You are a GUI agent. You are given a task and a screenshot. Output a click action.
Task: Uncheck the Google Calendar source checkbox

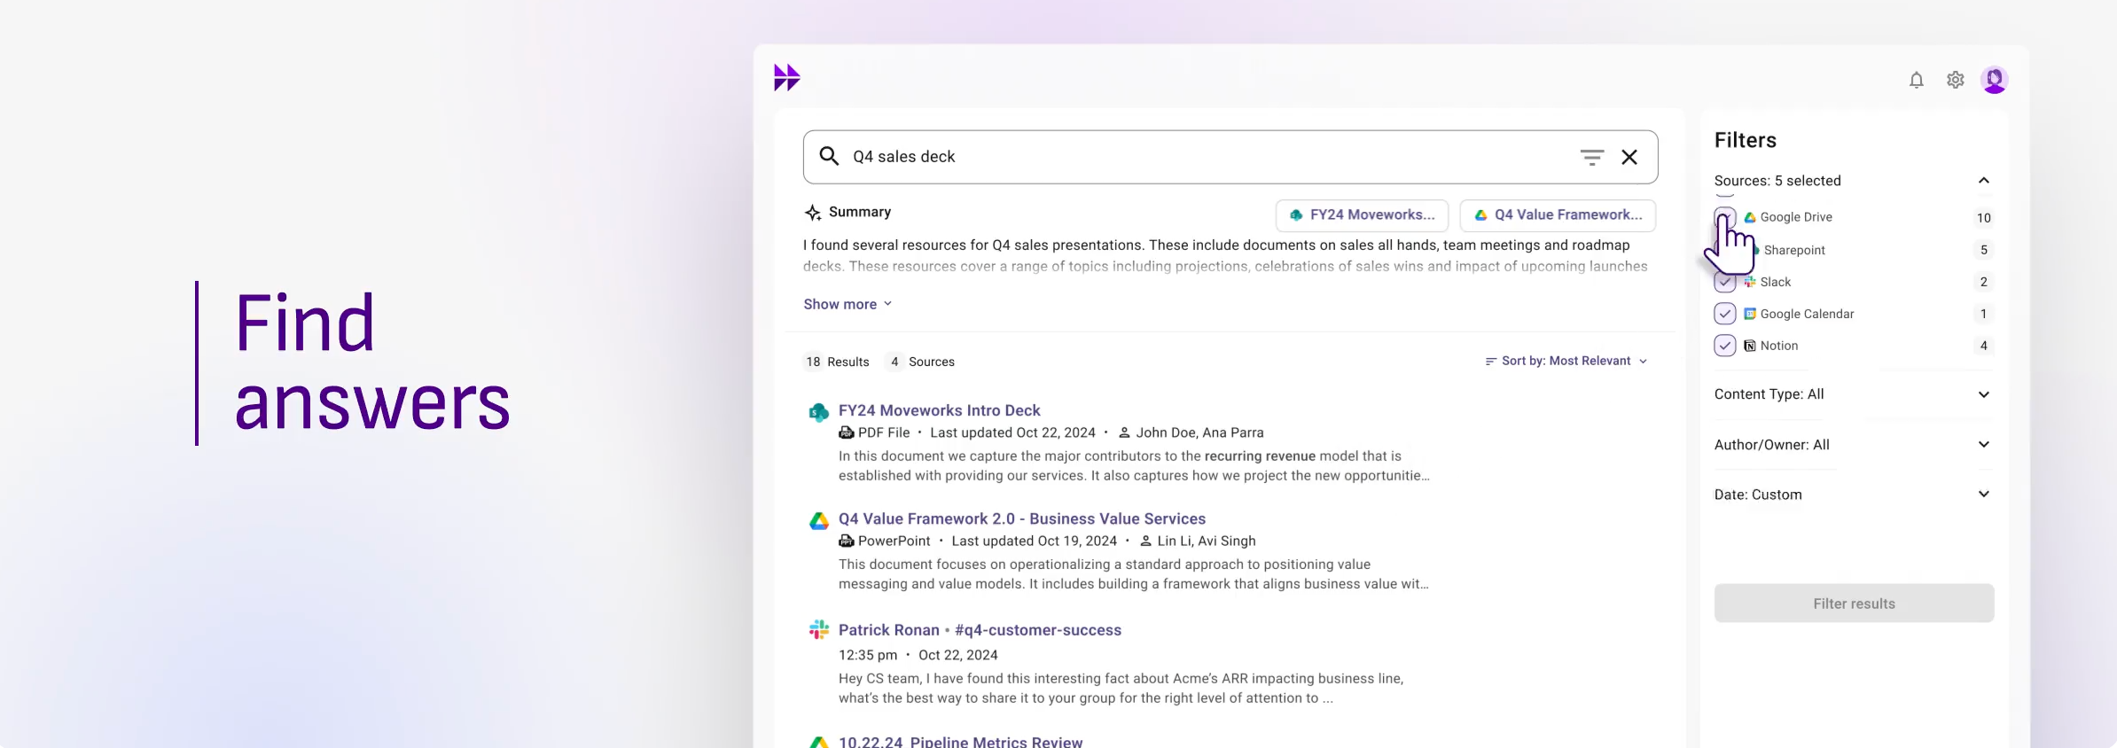(1724, 314)
